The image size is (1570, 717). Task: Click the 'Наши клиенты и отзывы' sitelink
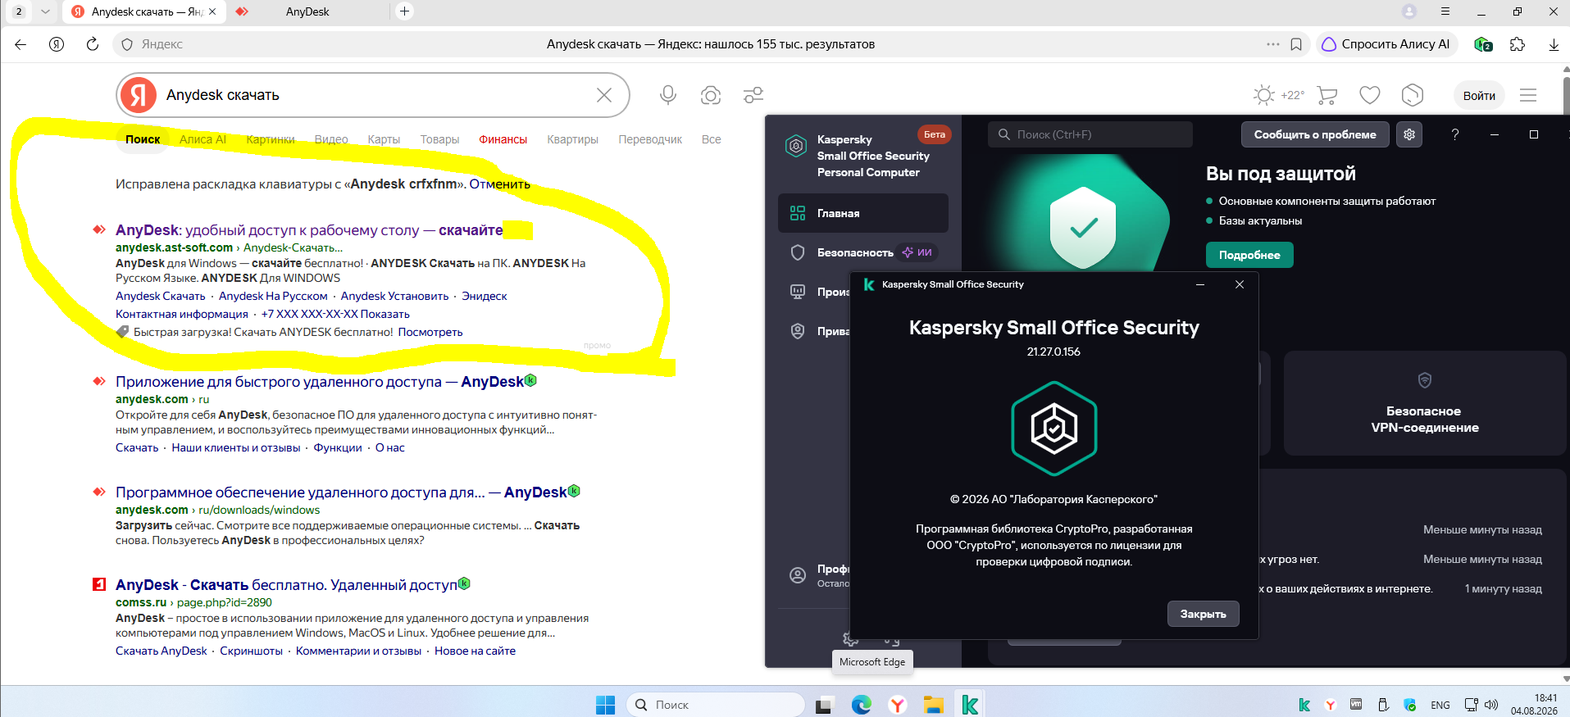[x=236, y=447]
